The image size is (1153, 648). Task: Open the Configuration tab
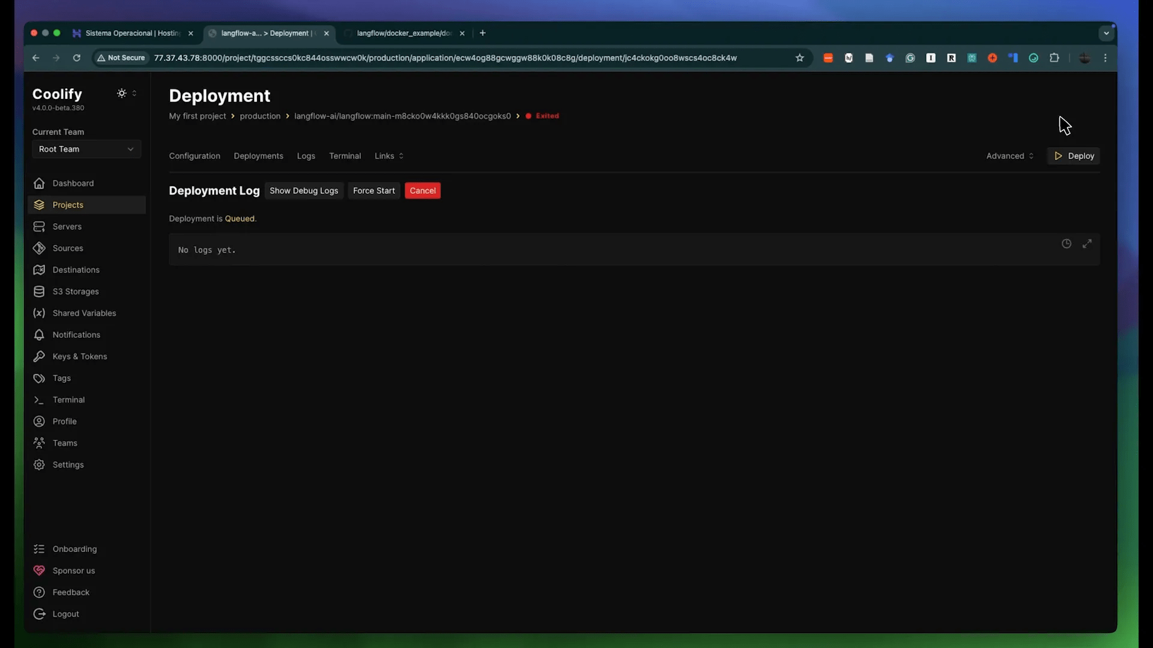(195, 156)
